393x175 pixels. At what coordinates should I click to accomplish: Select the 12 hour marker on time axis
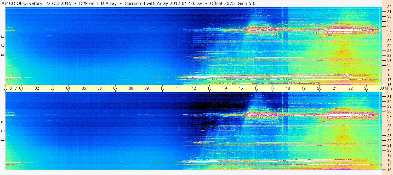tap(194, 88)
